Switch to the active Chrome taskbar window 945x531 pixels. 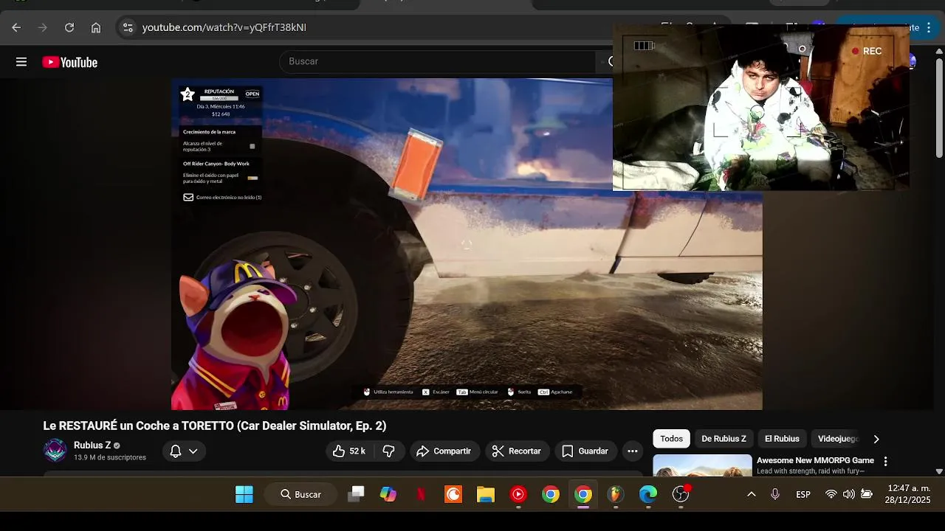coord(583,494)
